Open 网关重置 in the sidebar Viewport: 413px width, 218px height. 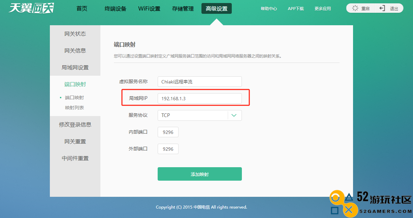tap(75, 141)
